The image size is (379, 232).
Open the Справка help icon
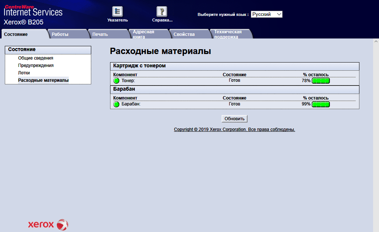(x=162, y=11)
